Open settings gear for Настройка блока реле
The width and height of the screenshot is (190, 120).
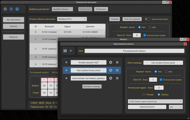point(111,70)
